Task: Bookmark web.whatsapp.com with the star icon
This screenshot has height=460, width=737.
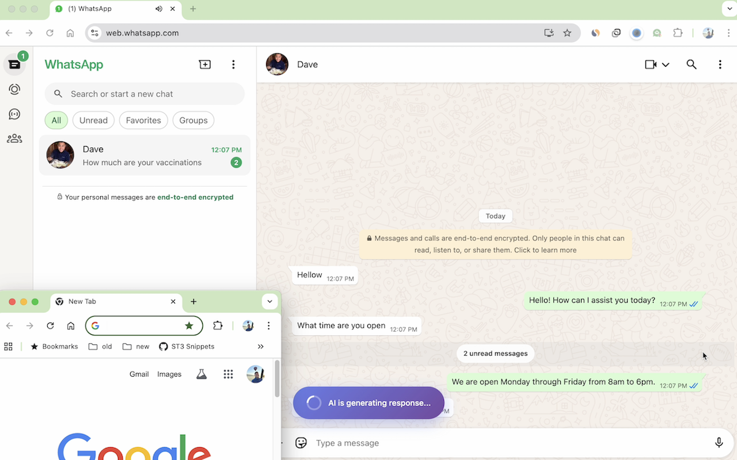Action: (x=567, y=33)
